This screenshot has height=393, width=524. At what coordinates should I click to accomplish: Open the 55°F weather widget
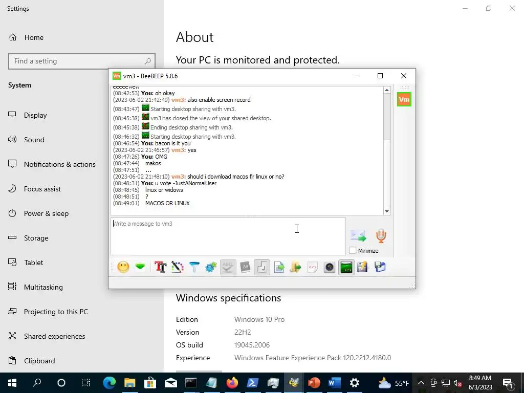point(394,383)
